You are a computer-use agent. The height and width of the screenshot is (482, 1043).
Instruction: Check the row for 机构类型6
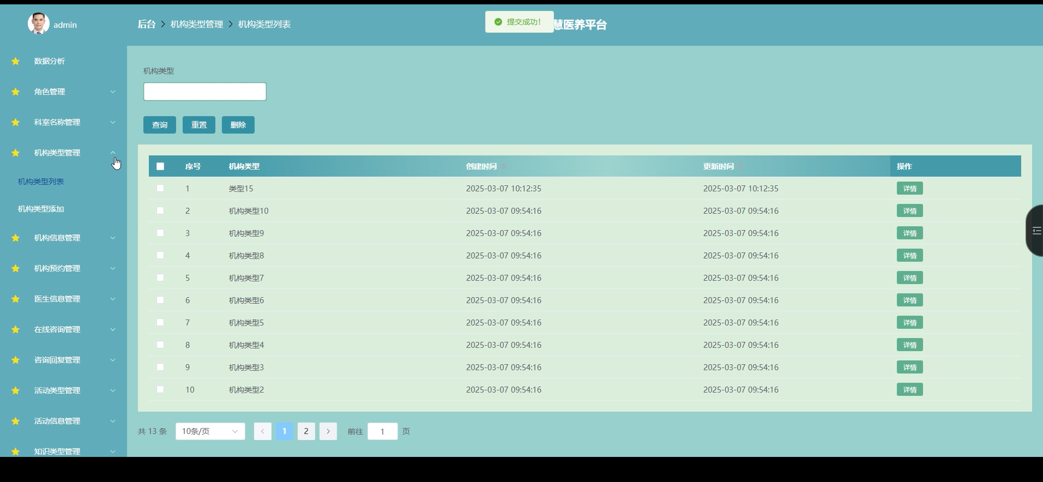coord(160,300)
